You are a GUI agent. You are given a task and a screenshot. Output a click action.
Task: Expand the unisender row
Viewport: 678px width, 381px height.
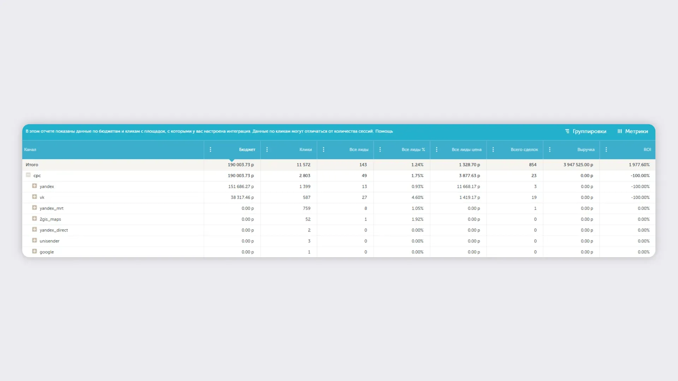pyautogui.click(x=34, y=241)
